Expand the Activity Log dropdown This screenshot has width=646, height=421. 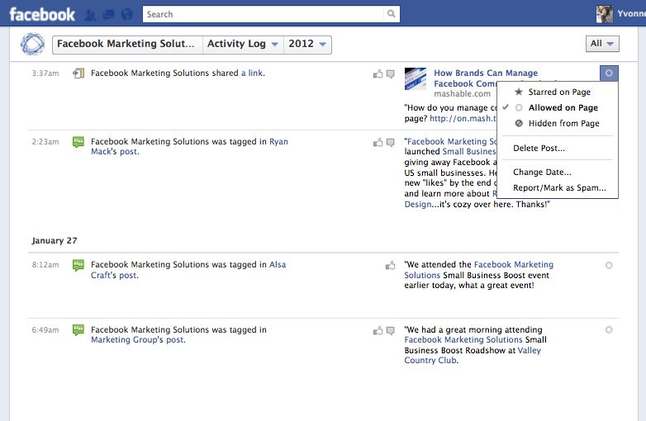(243, 44)
